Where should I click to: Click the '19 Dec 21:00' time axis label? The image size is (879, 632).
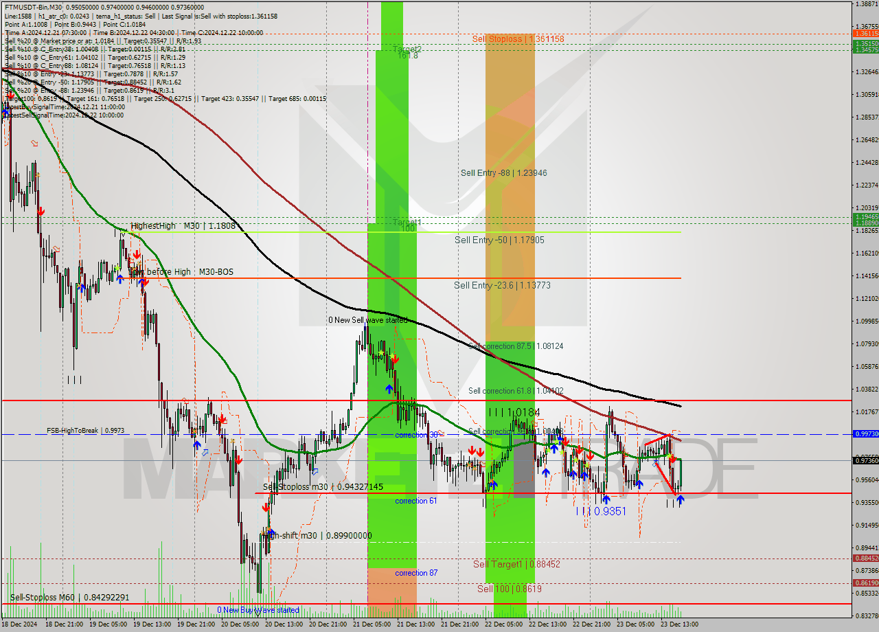tap(198, 624)
